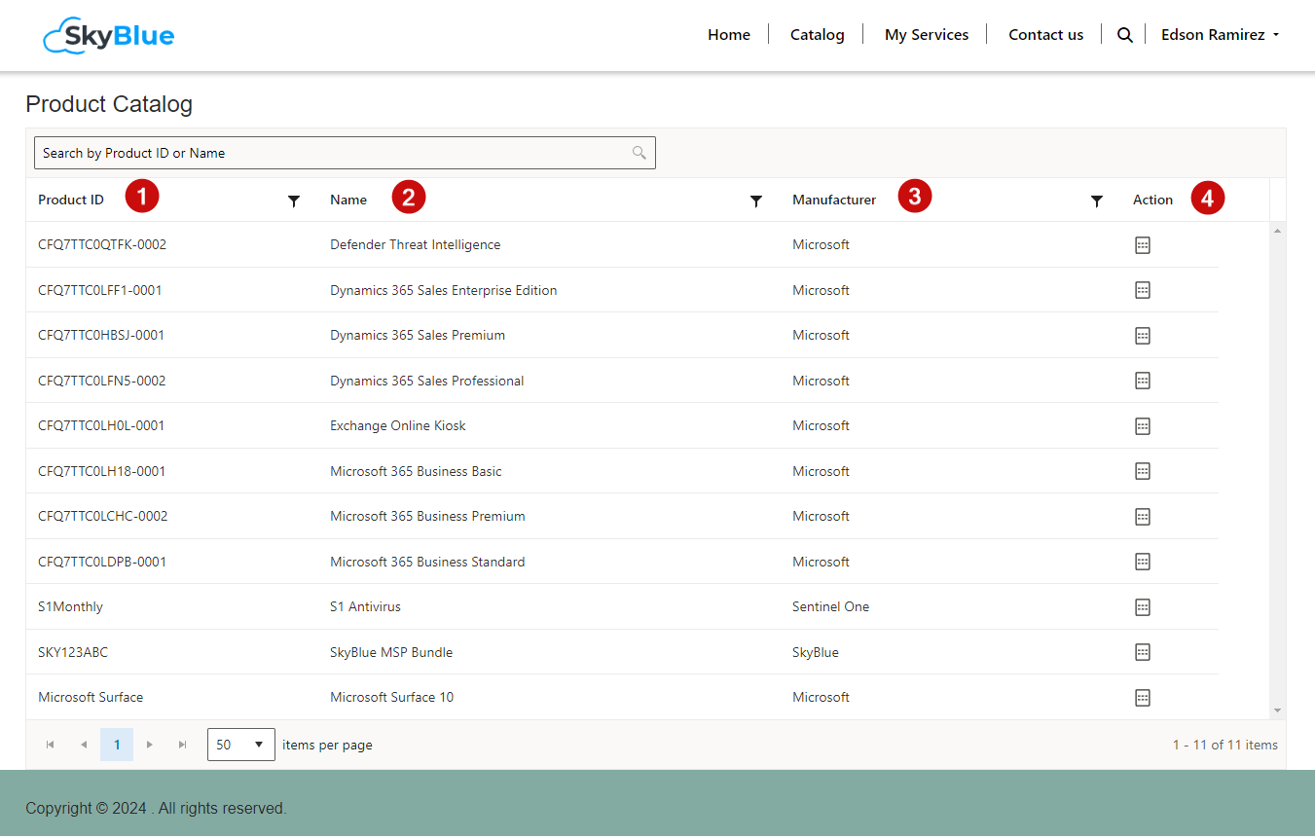The width and height of the screenshot is (1315, 838).
Task: Click the SkyBlue manufacturer cell
Action: point(816,652)
